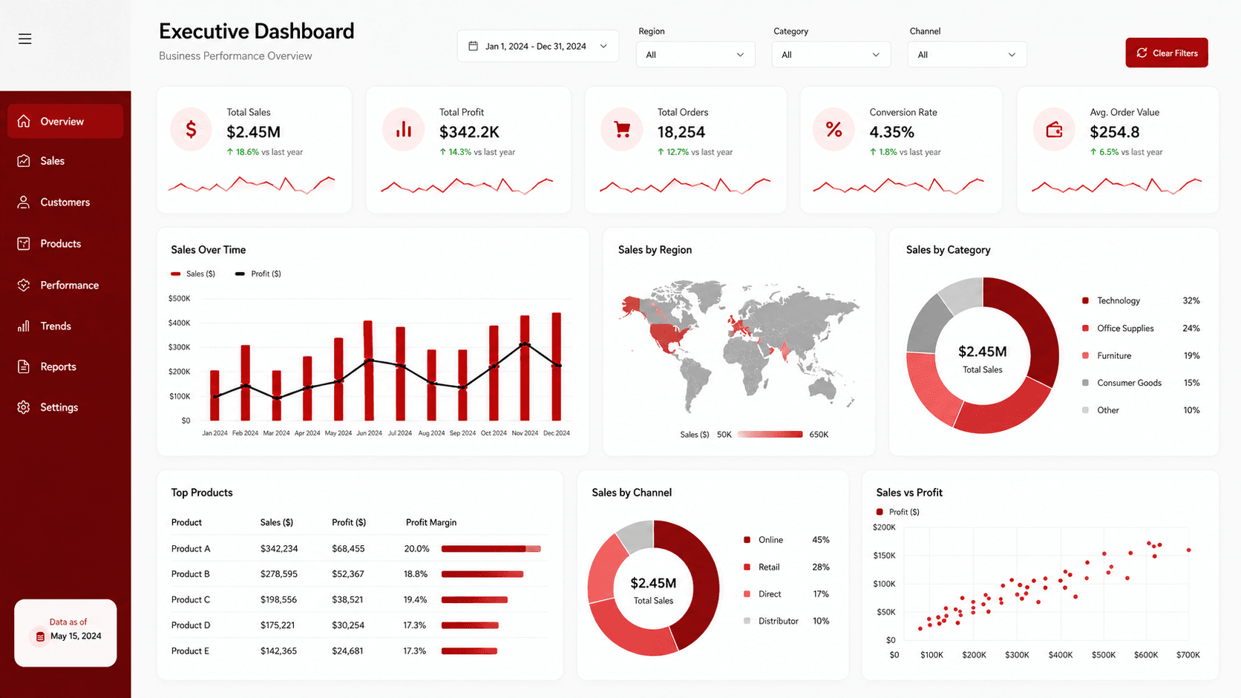Click the Total Profit bar chart icon
The image size is (1241, 698).
coord(403,130)
